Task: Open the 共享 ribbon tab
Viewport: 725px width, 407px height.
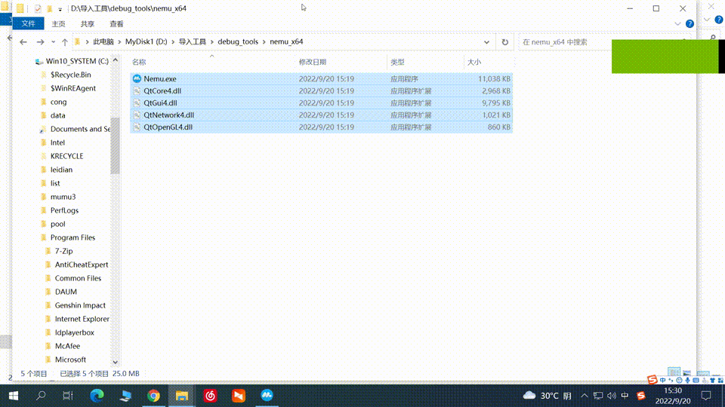Action: pos(88,23)
